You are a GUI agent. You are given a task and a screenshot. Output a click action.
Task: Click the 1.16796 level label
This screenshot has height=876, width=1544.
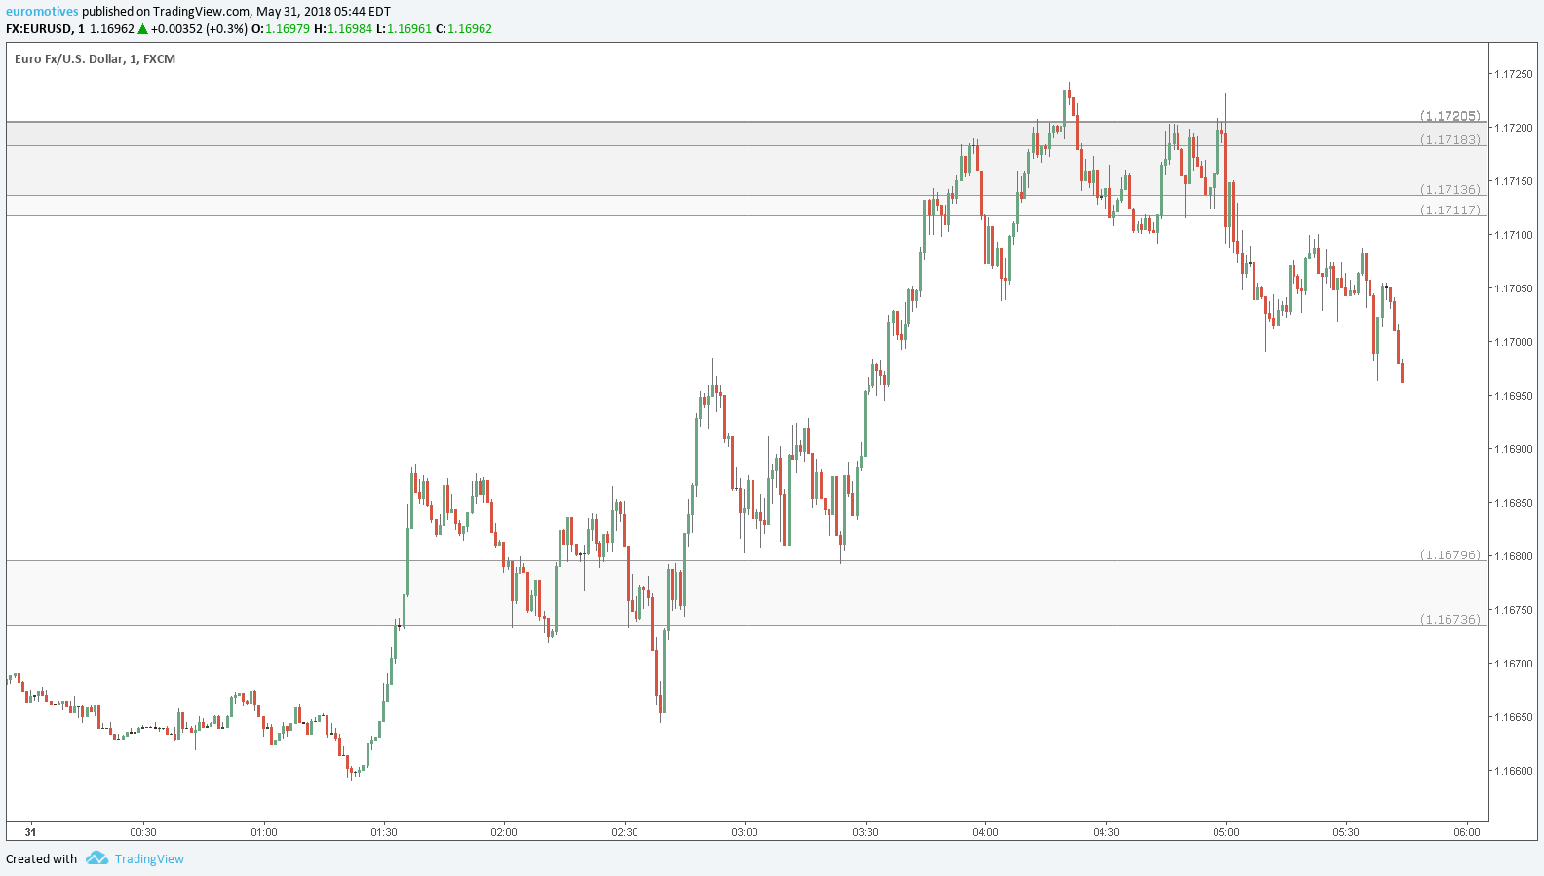tap(1450, 555)
